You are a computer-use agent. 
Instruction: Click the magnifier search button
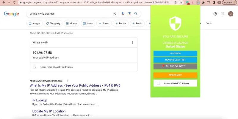tap(136, 14)
